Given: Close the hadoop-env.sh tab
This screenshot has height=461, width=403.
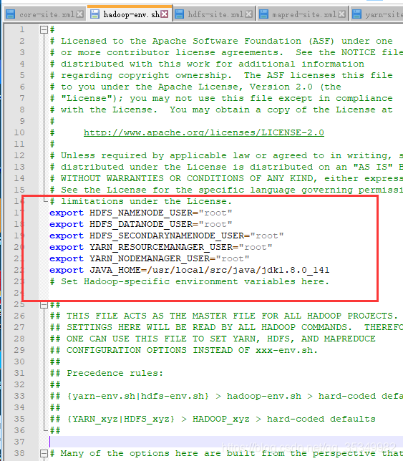Looking at the screenshot, I should pyautogui.click(x=165, y=14).
